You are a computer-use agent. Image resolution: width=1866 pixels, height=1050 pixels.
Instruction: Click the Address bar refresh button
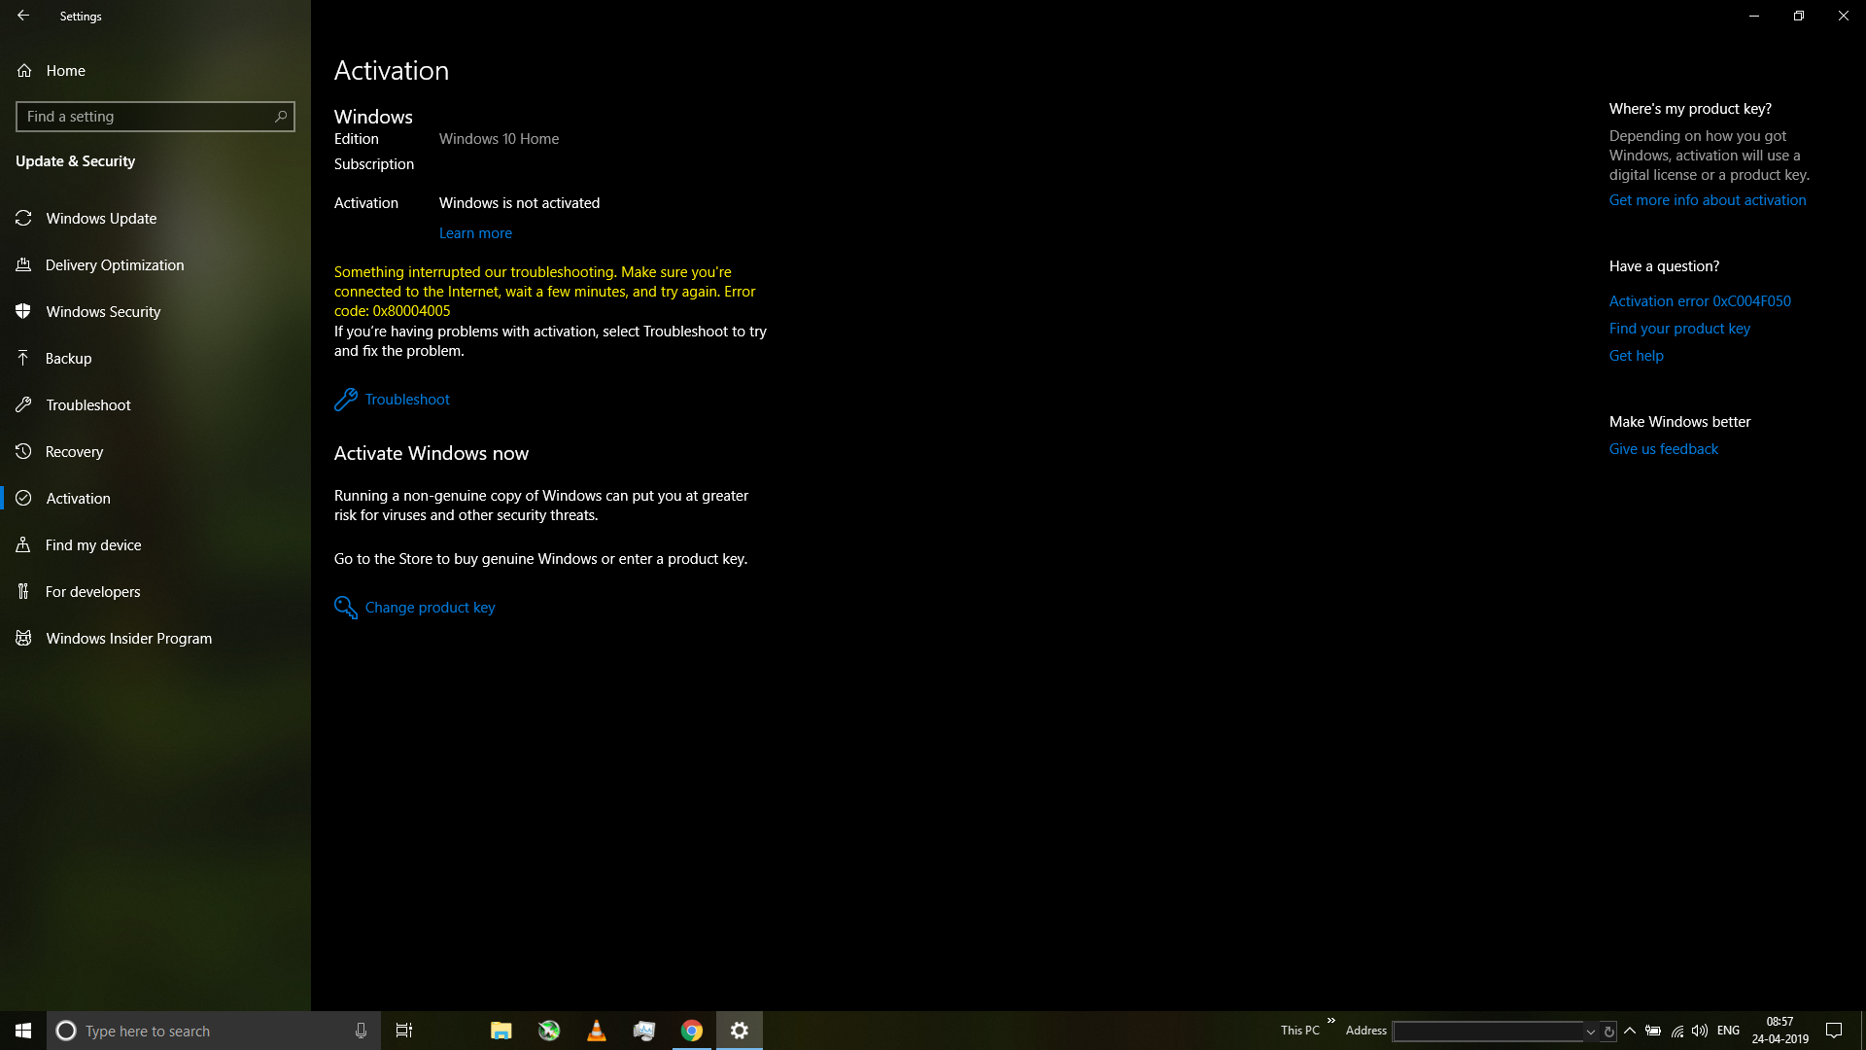1609,1032
